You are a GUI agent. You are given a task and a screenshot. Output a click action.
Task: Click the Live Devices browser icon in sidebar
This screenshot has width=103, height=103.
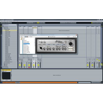coord(1,26)
